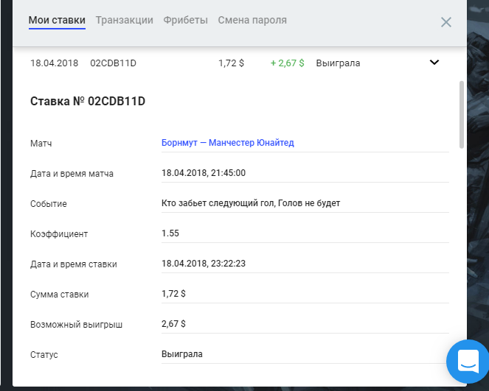Click the Возможный выигрыш value 2,67 $
This screenshot has width=489, height=391.
(173, 324)
